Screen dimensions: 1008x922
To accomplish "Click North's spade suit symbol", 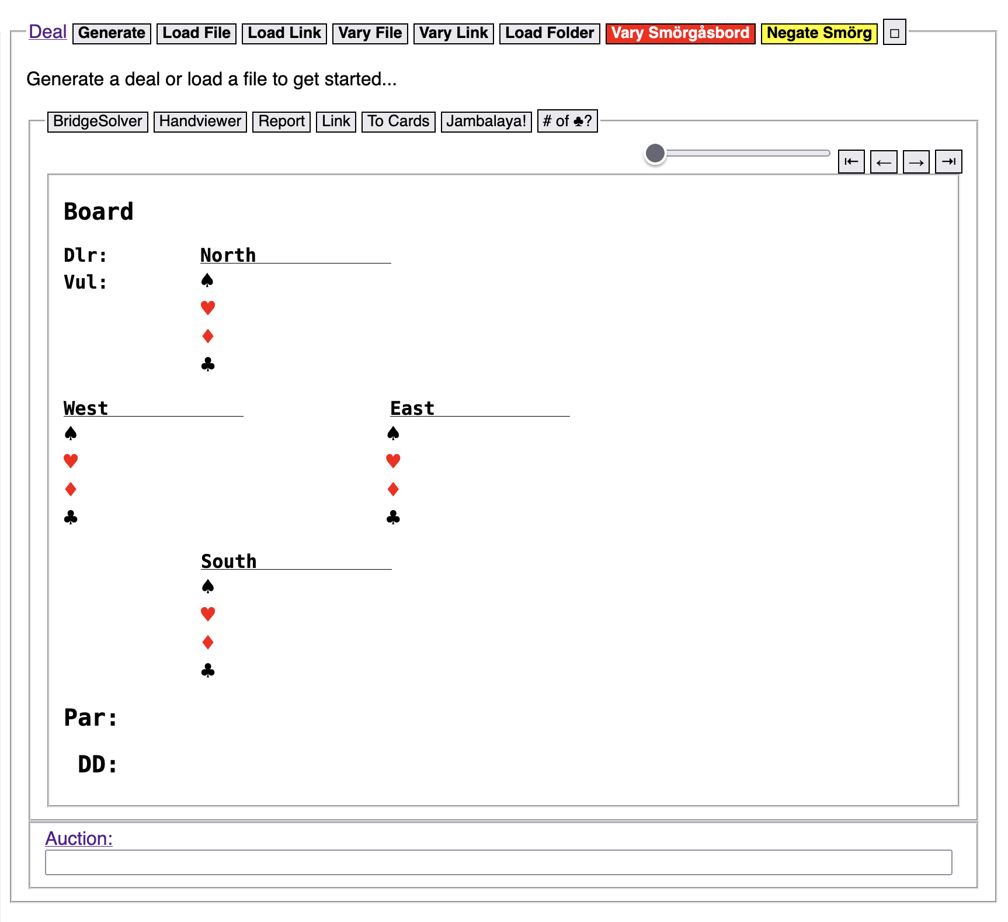I will pos(207,280).
